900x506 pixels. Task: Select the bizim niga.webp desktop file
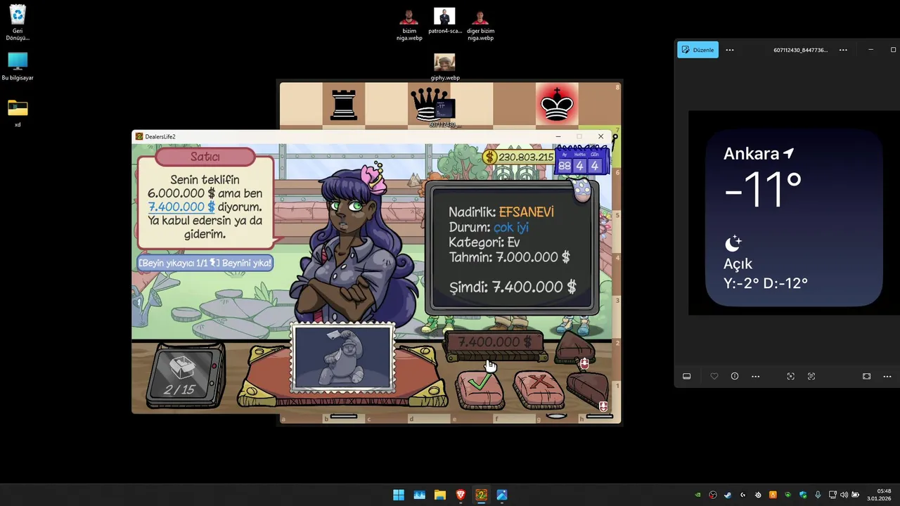pos(409,25)
